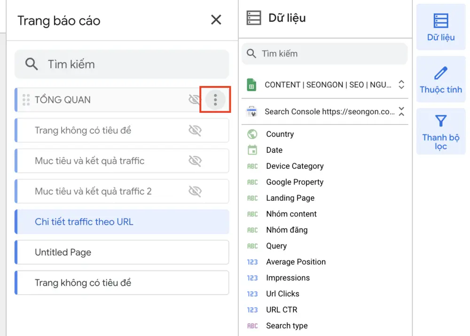Click ABC type icon for Landing Page
The image size is (470, 336).
(252, 198)
